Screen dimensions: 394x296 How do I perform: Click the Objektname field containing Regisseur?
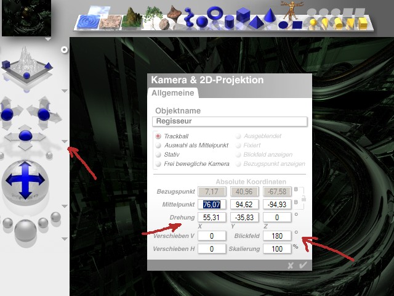click(230, 121)
